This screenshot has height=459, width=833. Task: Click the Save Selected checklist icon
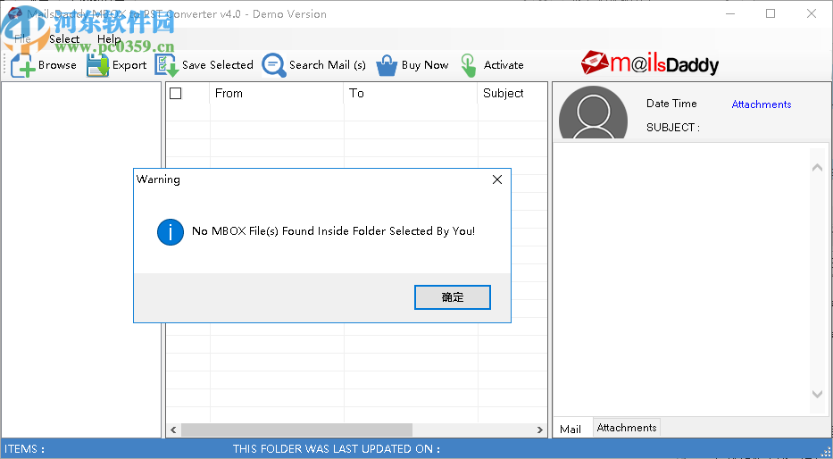point(166,65)
